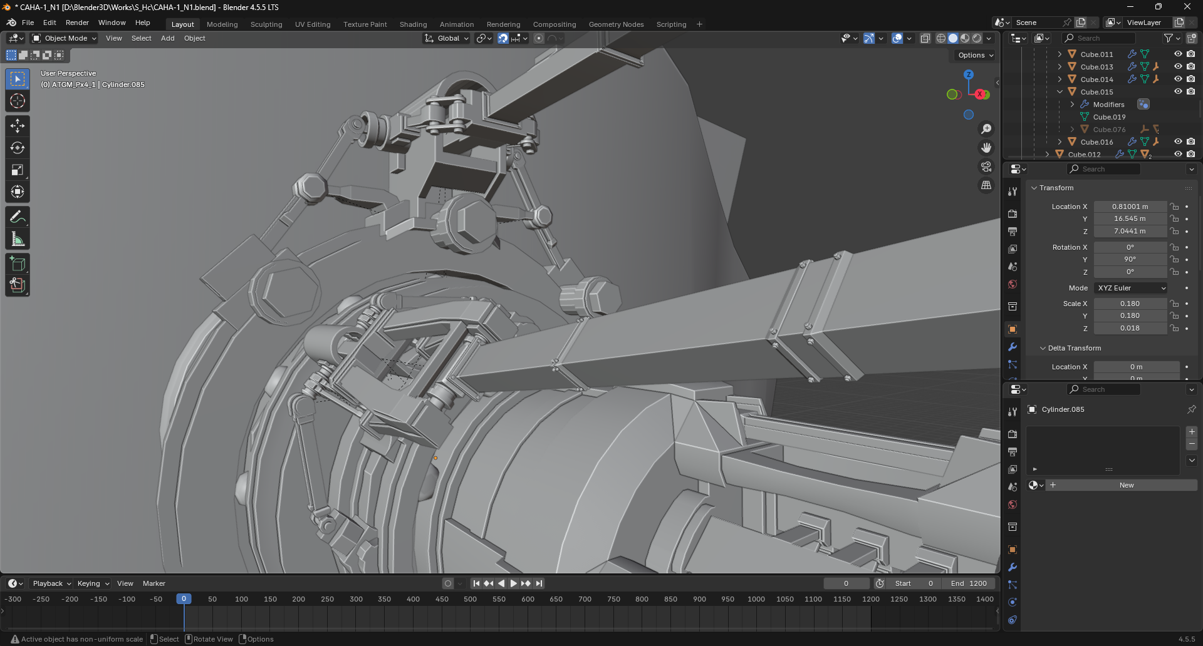Click the Scale Z value field
This screenshot has width=1203, height=646.
(1130, 328)
